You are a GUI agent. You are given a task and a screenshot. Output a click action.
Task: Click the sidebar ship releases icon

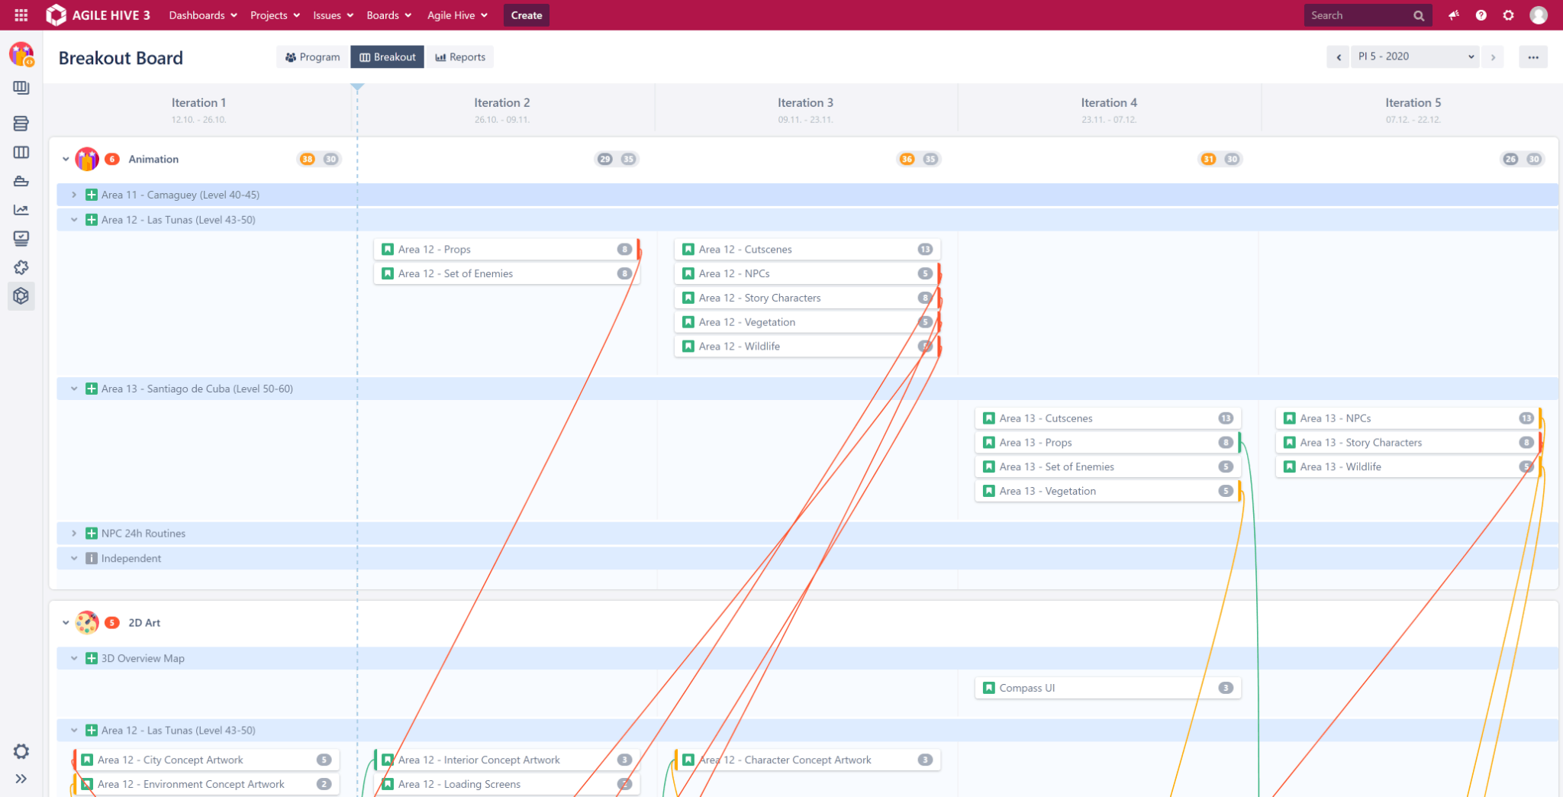pyautogui.click(x=21, y=181)
